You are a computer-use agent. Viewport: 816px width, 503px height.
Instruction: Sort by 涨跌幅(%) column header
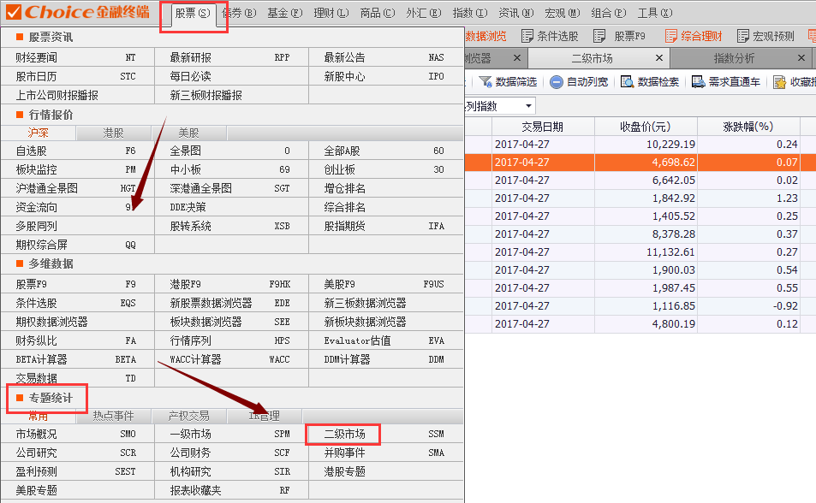pyautogui.click(x=748, y=126)
